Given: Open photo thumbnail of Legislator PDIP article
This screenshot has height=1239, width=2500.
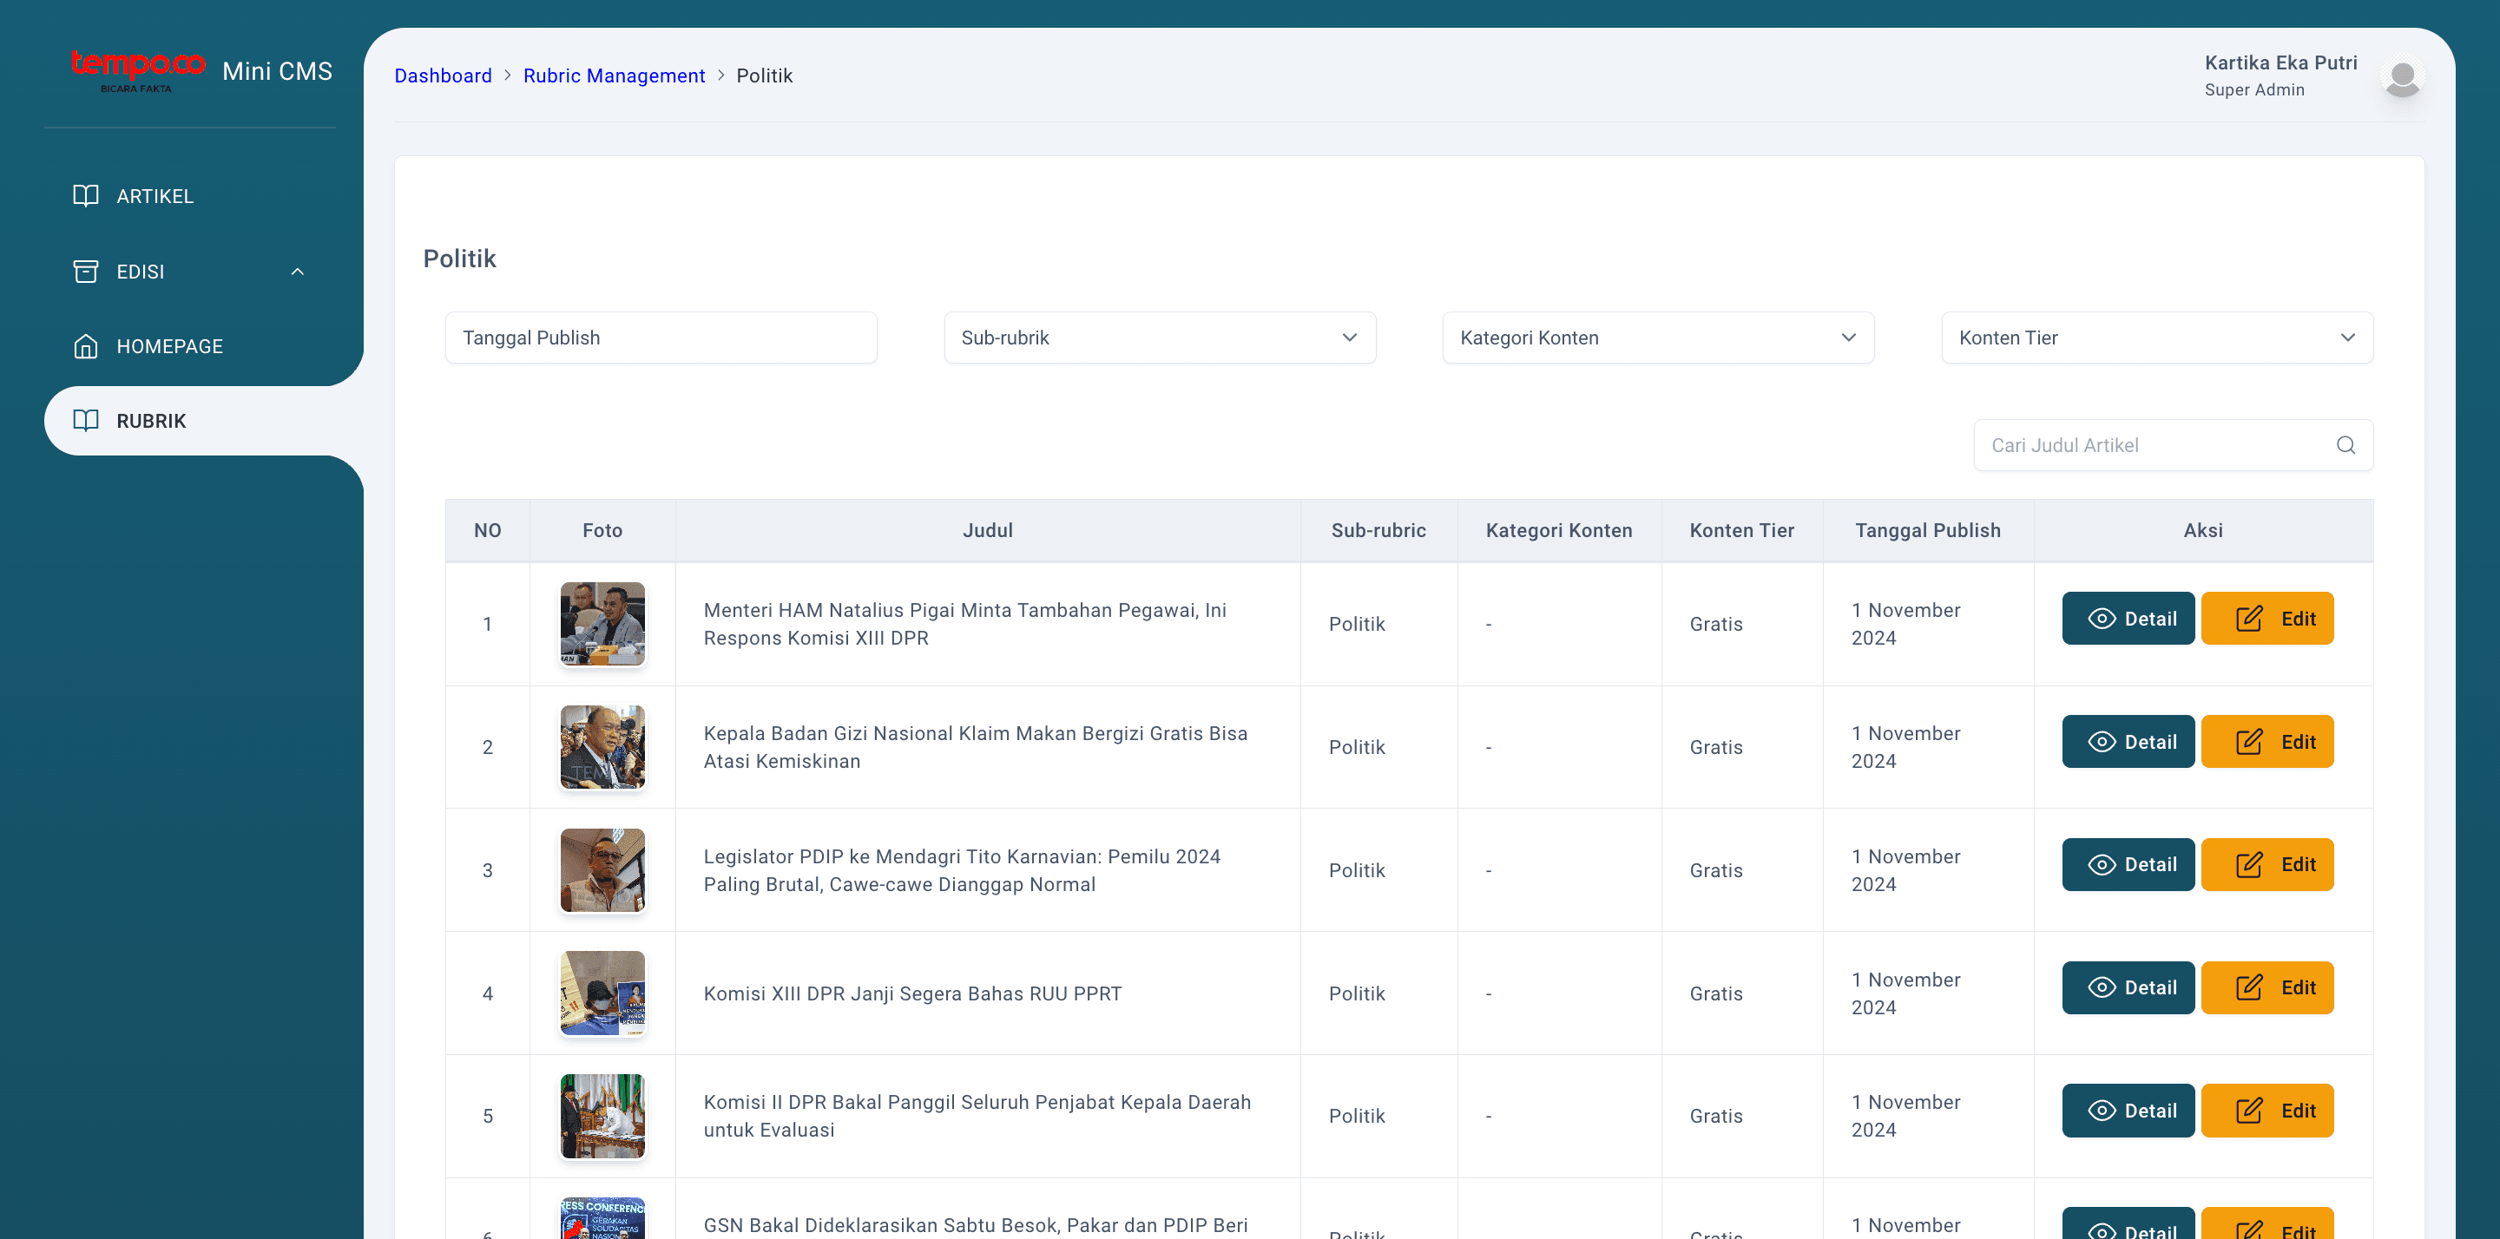Looking at the screenshot, I should [602, 870].
